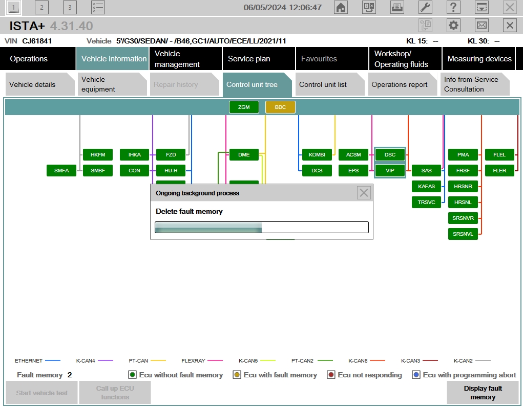Click the Start vehicle test button
523x407 pixels.
tap(41, 393)
